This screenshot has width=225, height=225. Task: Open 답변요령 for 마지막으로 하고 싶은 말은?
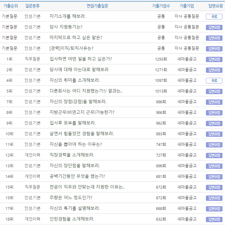pos(214,38)
